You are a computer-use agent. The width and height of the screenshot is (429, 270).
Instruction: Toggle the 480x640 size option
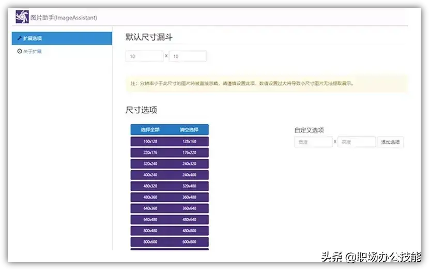click(x=189, y=220)
